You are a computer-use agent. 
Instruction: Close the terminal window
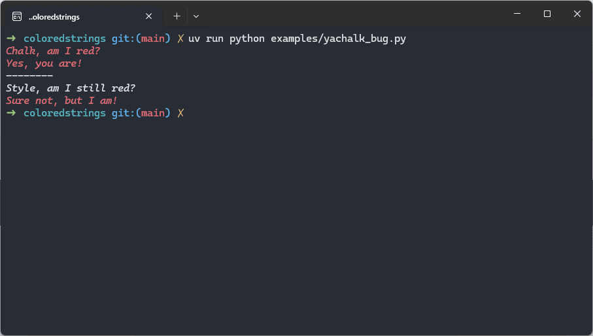pyautogui.click(x=577, y=14)
